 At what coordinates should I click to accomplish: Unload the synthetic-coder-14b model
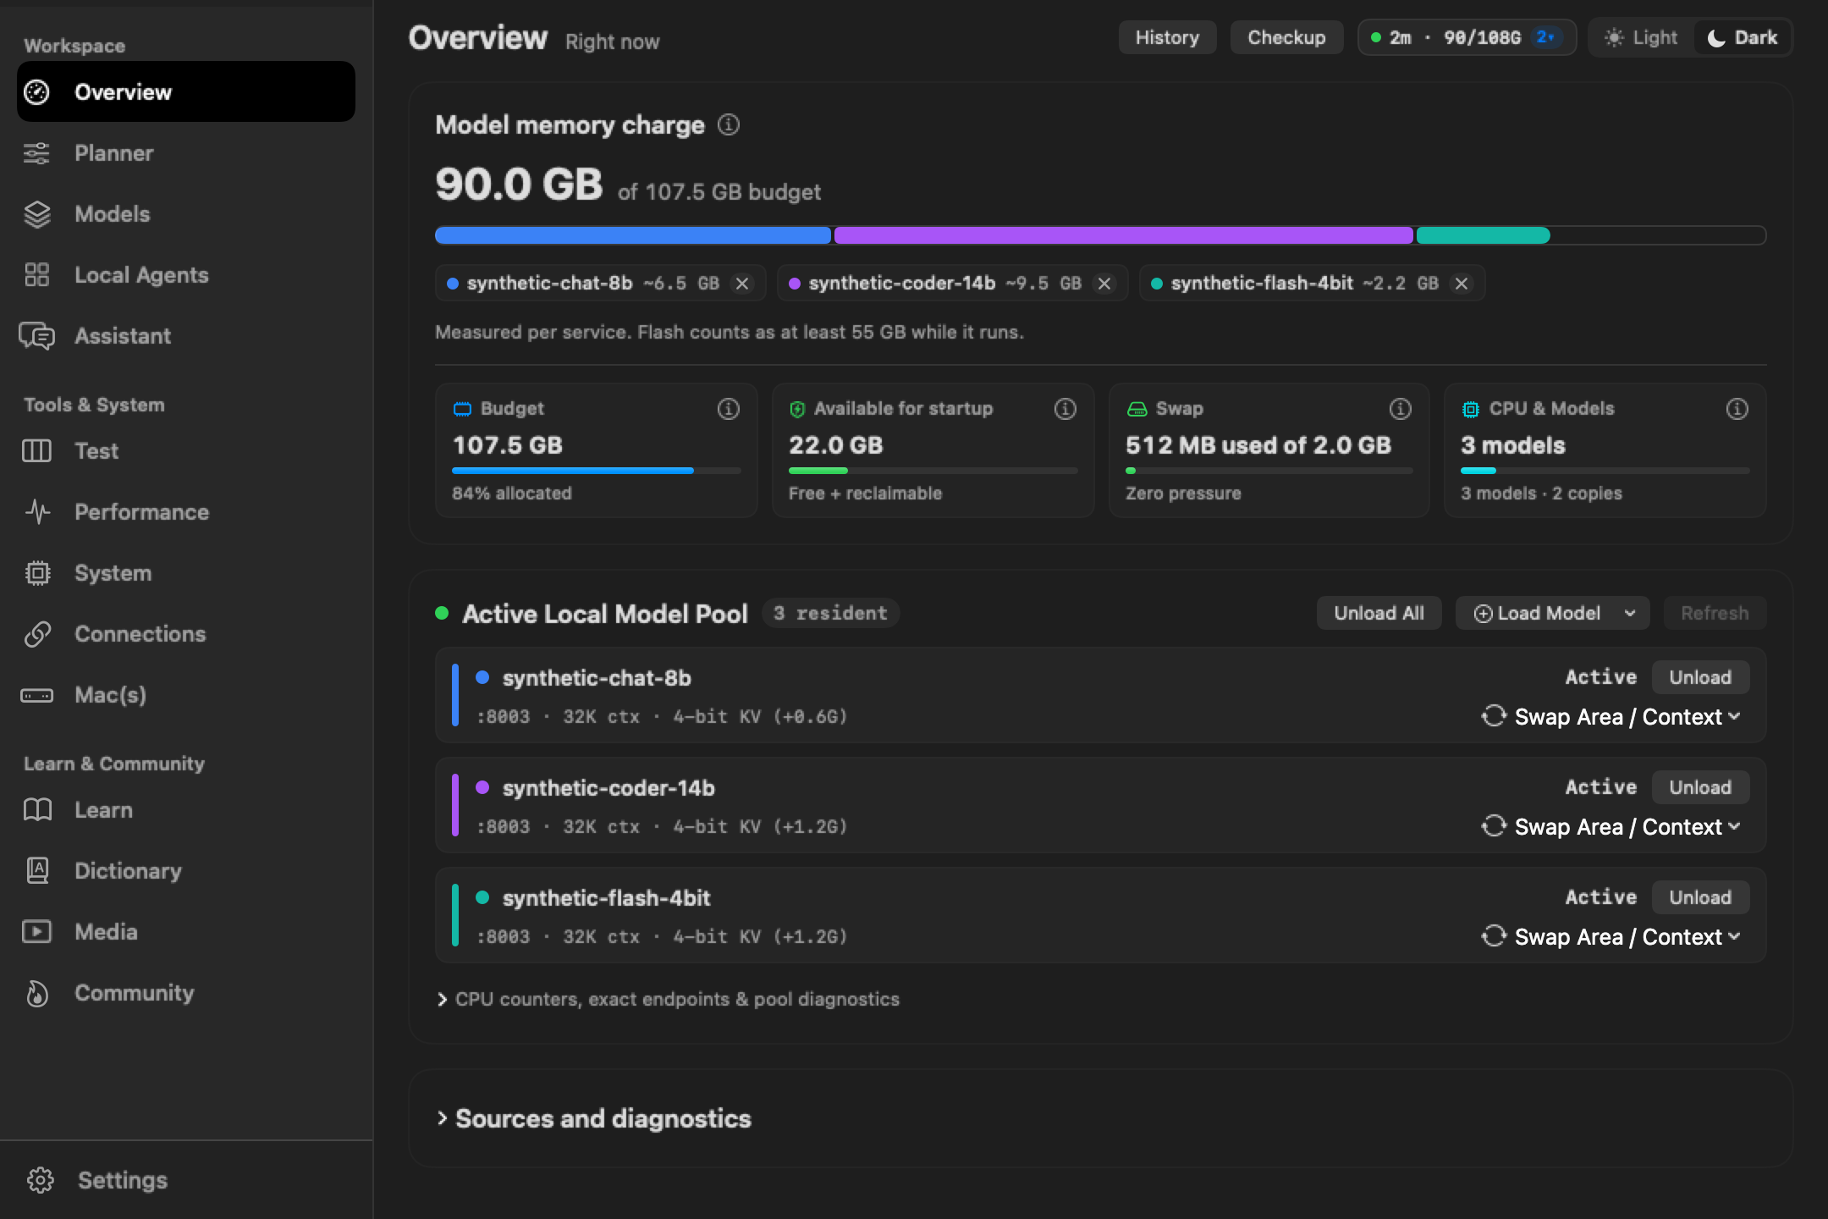point(1700,787)
